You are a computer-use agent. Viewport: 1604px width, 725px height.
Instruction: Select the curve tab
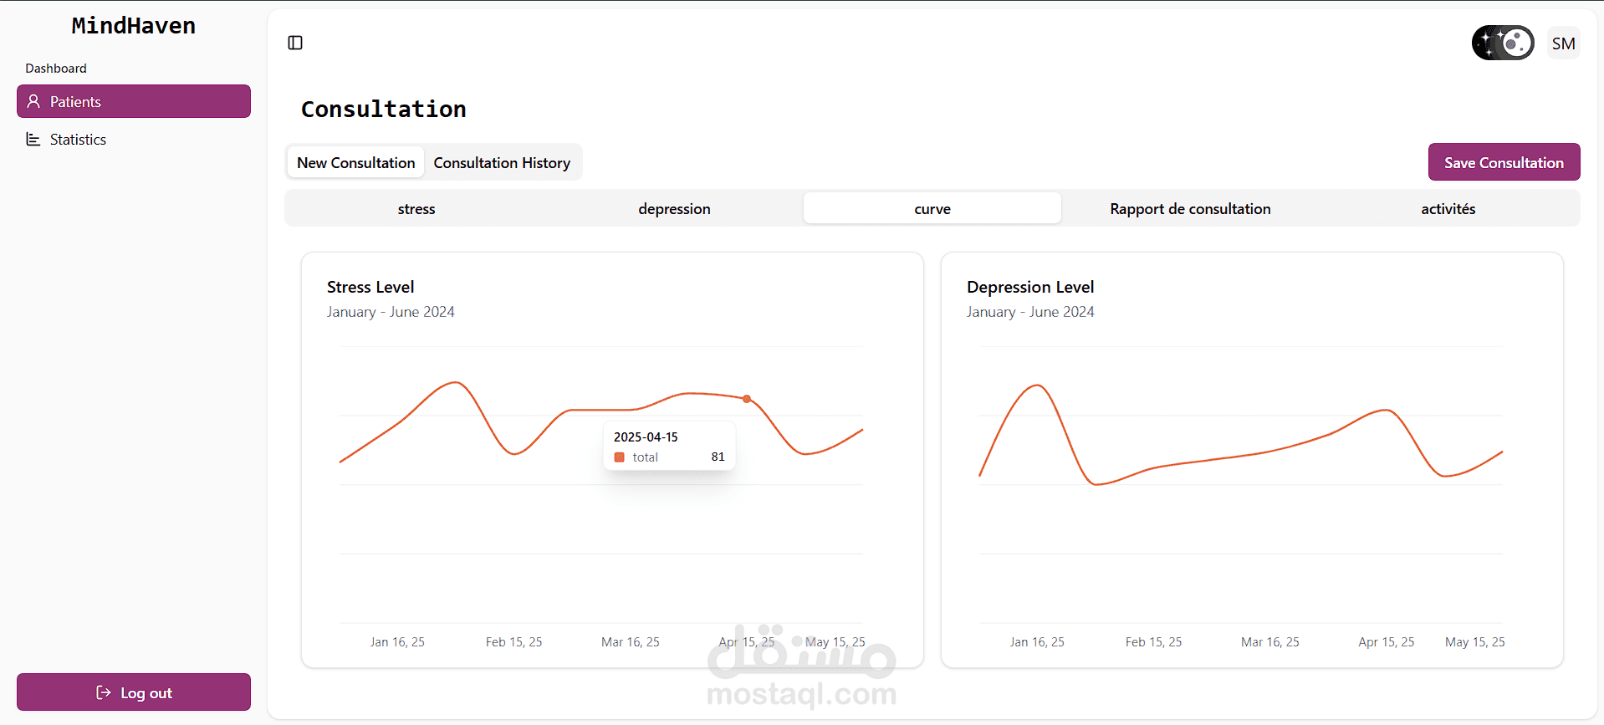coord(932,209)
